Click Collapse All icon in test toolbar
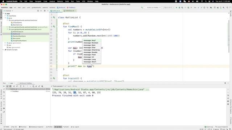Viewport: 232px width, 130px height. point(24,86)
